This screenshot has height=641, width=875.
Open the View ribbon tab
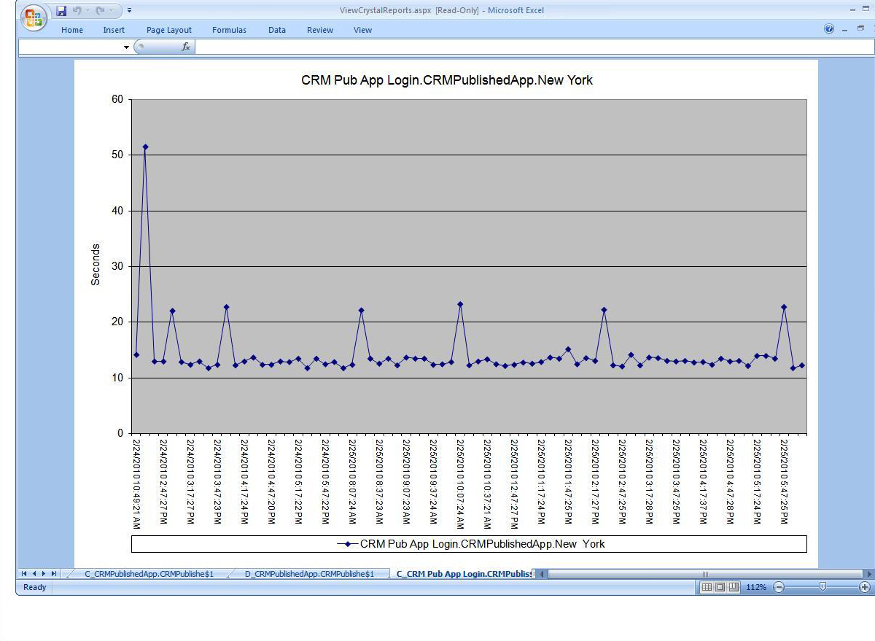pyautogui.click(x=362, y=30)
